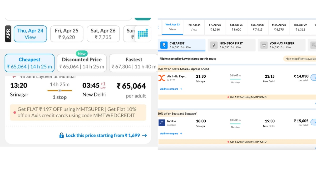Enable NON STOP FIRST flight sorting
Image resolution: width=316 pixels, height=177 pixels.
tap(232, 45)
